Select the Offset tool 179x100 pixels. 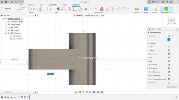point(63,9)
